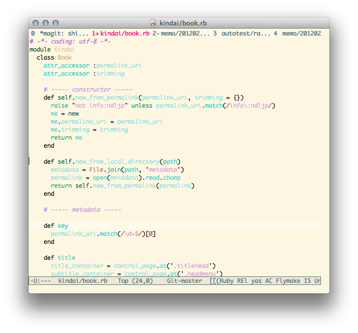The height and width of the screenshot is (333, 358).
Task: Click the coding: utf-8 comment line
Action: (x=70, y=42)
